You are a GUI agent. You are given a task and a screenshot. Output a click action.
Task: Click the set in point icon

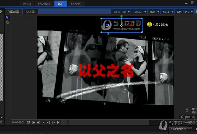[38, 122]
